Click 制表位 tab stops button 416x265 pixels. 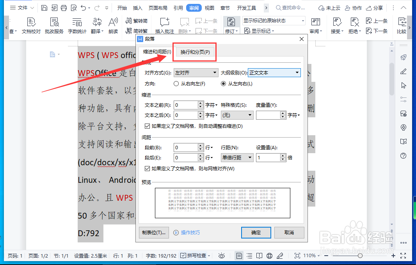[154, 233]
